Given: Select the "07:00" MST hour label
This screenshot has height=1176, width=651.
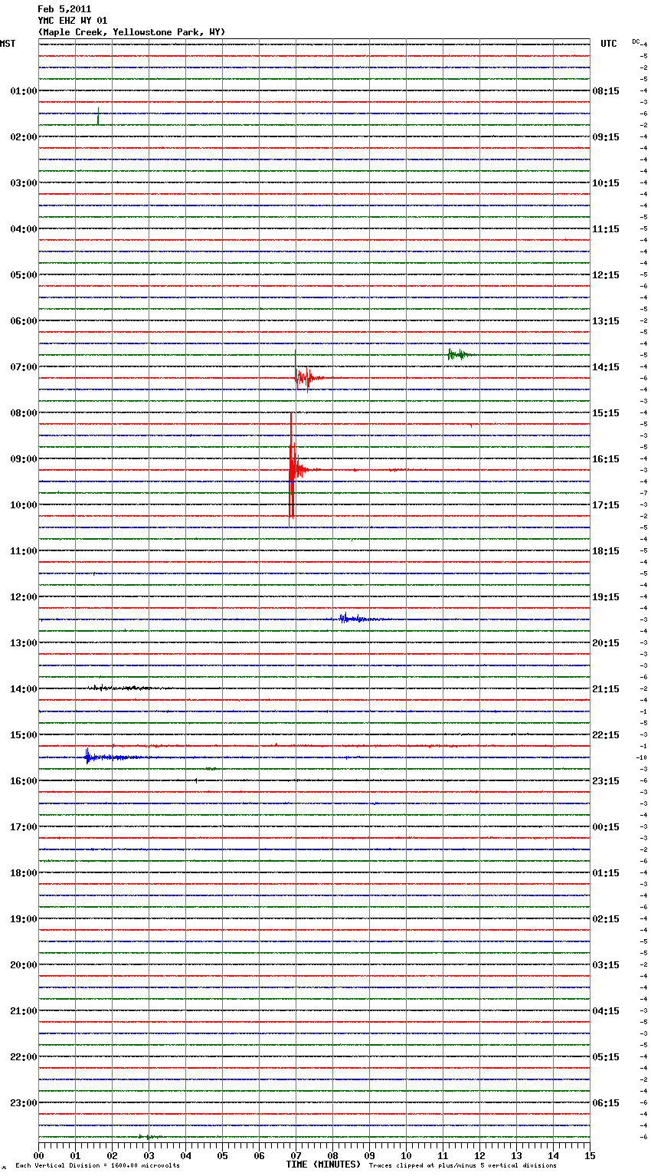Looking at the screenshot, I should (x=23, y=367).
